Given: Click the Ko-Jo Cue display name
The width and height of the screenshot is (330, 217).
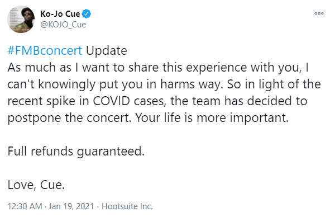Looking at the screenshot, I should pyautogui.click(x=60, y=14).
